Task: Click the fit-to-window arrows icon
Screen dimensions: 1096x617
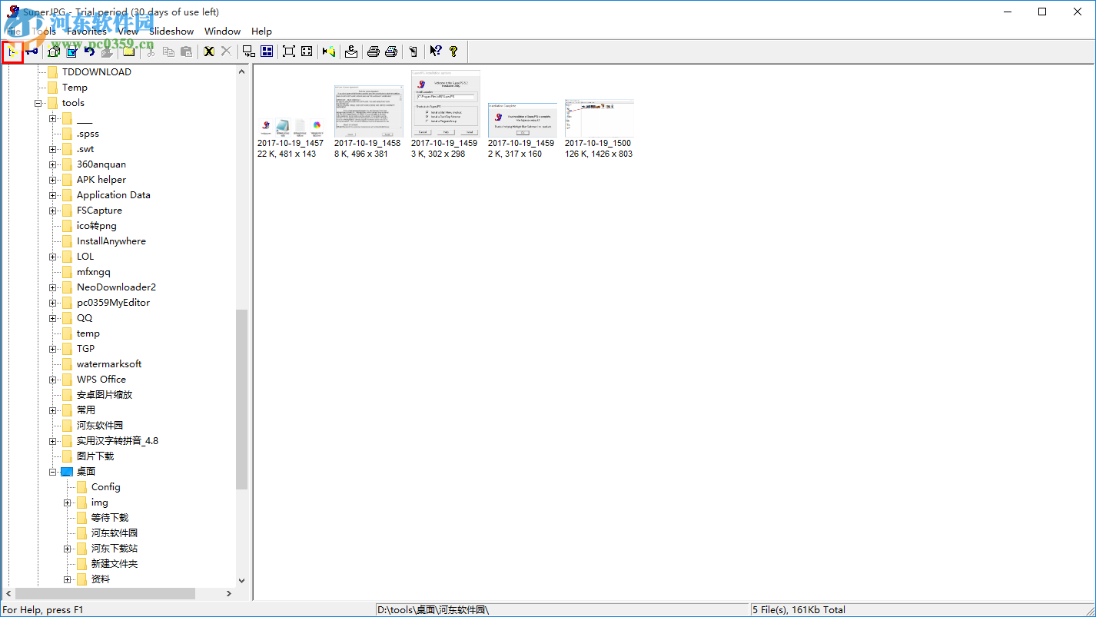Action: (307, 51)
